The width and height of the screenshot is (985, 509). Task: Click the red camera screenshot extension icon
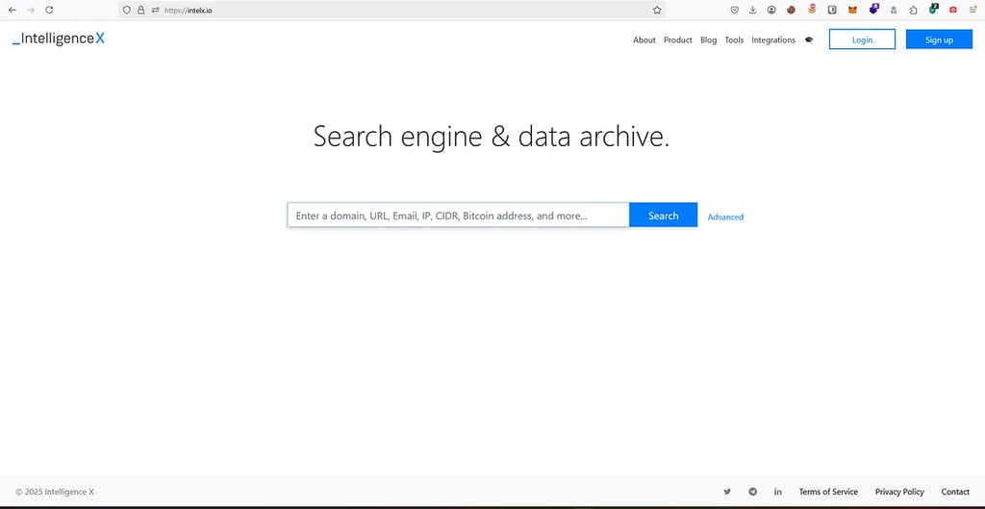point(953,10)
